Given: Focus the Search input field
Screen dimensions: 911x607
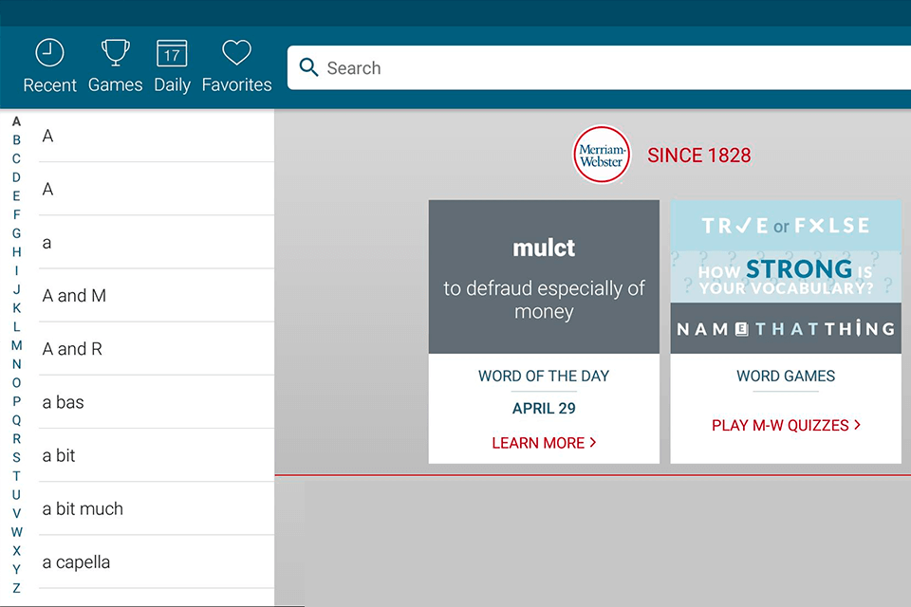Looking at the screenshot, I should pyautogui.click(x=599, y=67).
